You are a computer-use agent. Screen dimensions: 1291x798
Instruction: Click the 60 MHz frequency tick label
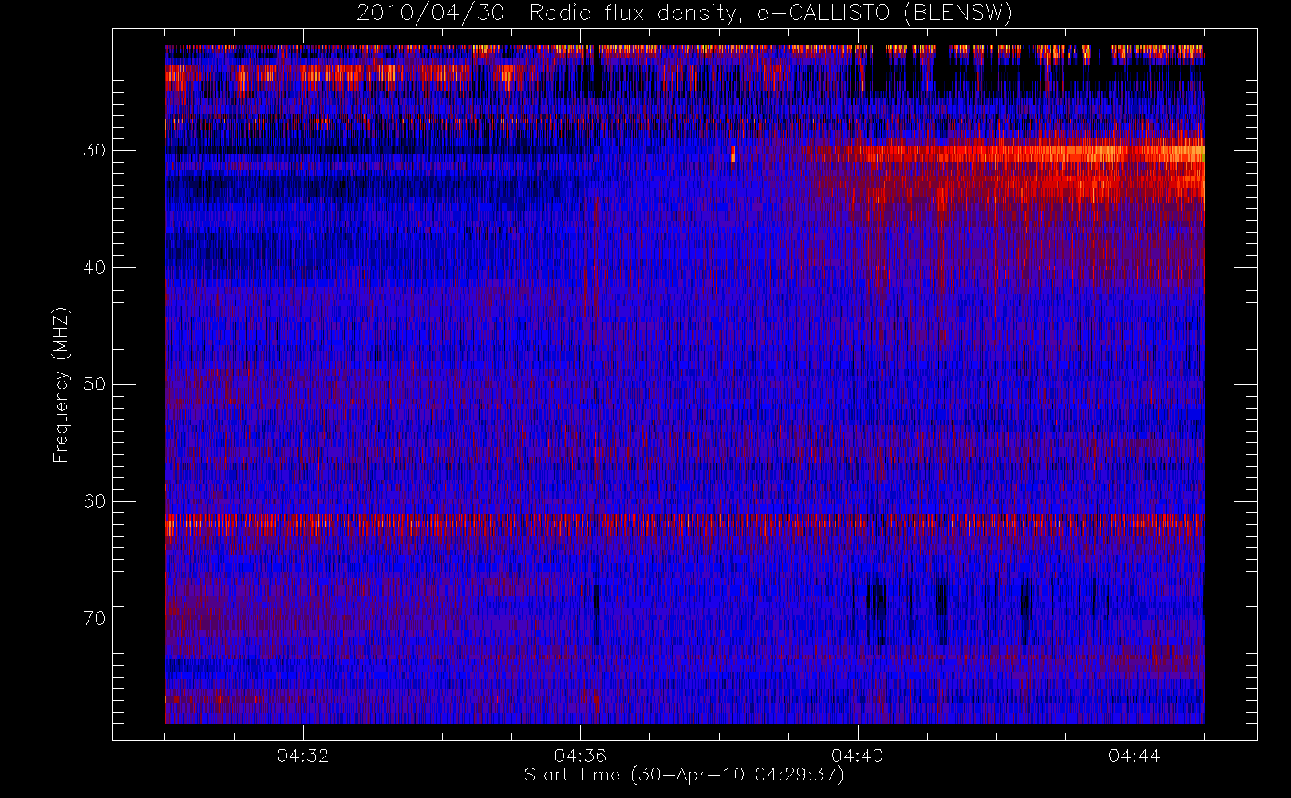94,501
